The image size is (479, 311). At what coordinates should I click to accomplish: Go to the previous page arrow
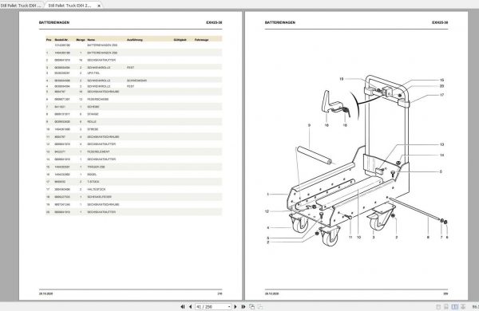point(190,306)
